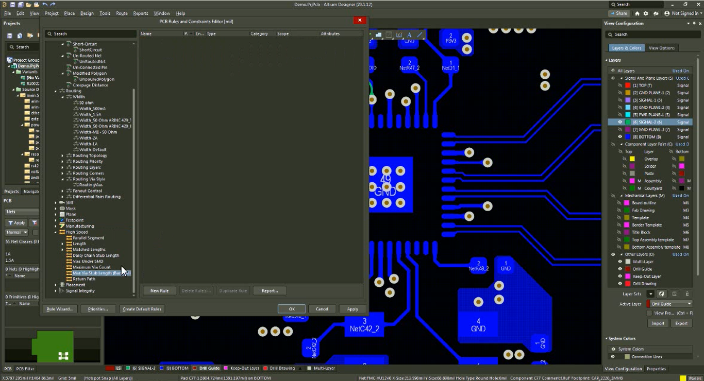Click the Not Signed In account icon
This screenshot has width=704, height=381.
(667, 13)
